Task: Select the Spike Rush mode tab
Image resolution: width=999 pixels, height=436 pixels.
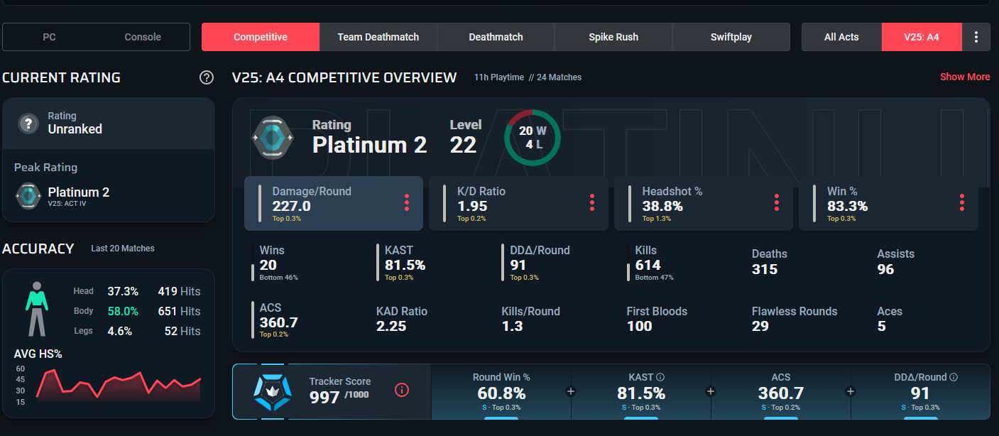Action: [613, 36]
